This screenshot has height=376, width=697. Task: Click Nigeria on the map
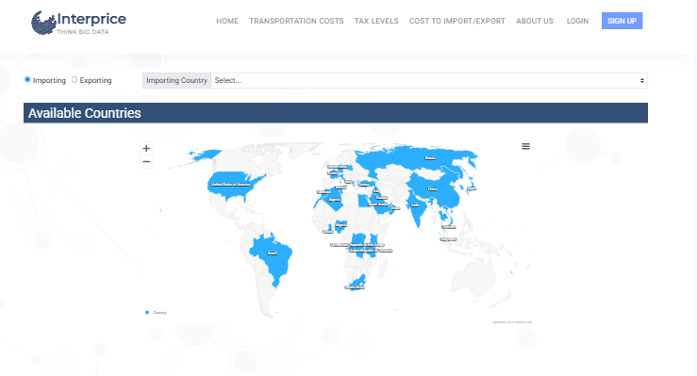point(340,225)
